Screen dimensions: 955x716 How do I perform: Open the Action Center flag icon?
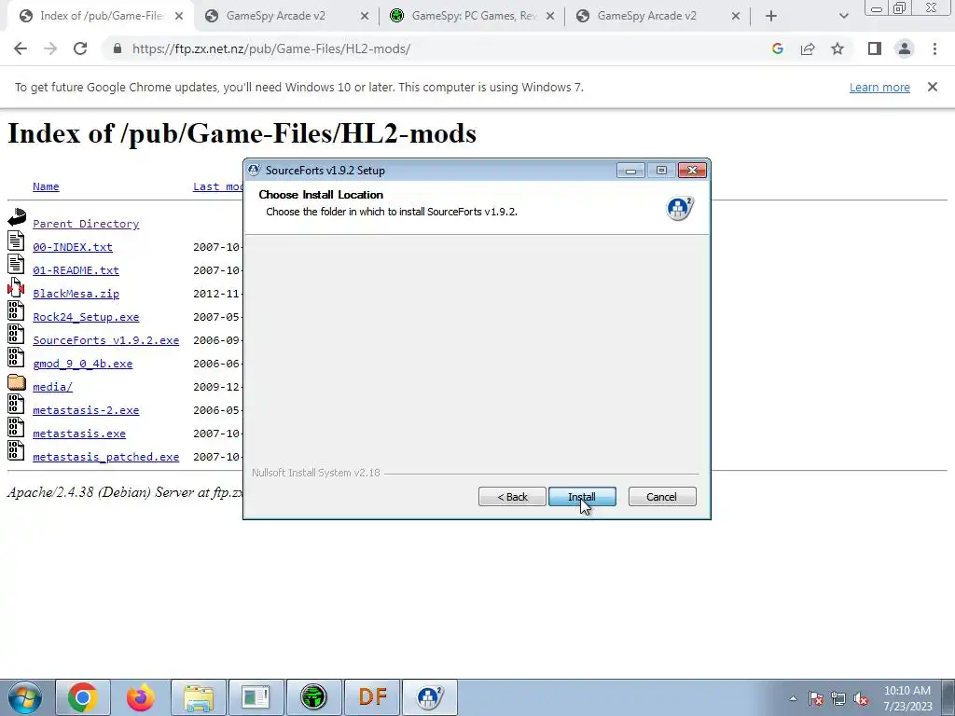[x=816, y=699]
